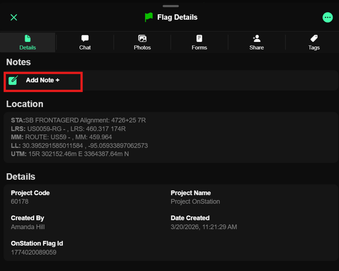Select the LRS US0059-RG location line

68,129
